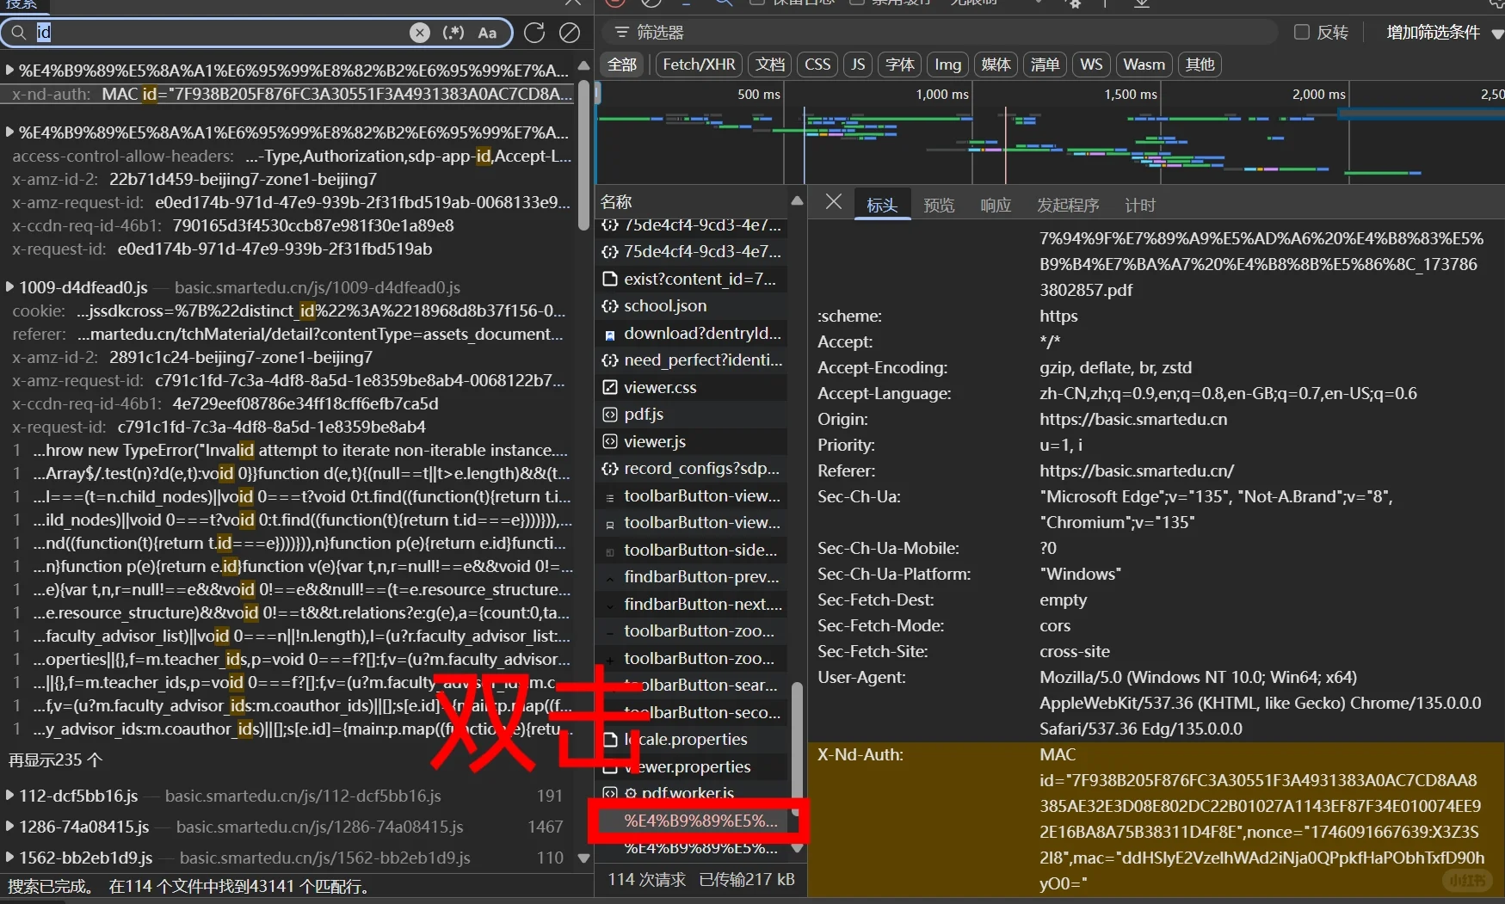The height and width of the screenshot is (904, 1505).
Task: Click the magnifier icon in search box
Action: pyautogui.click(x=18, y=33)
